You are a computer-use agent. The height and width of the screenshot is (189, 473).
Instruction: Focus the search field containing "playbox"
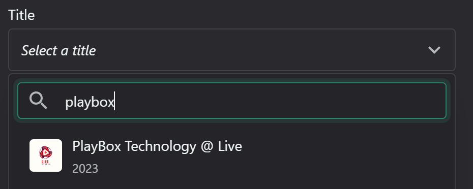pos(232,101)
